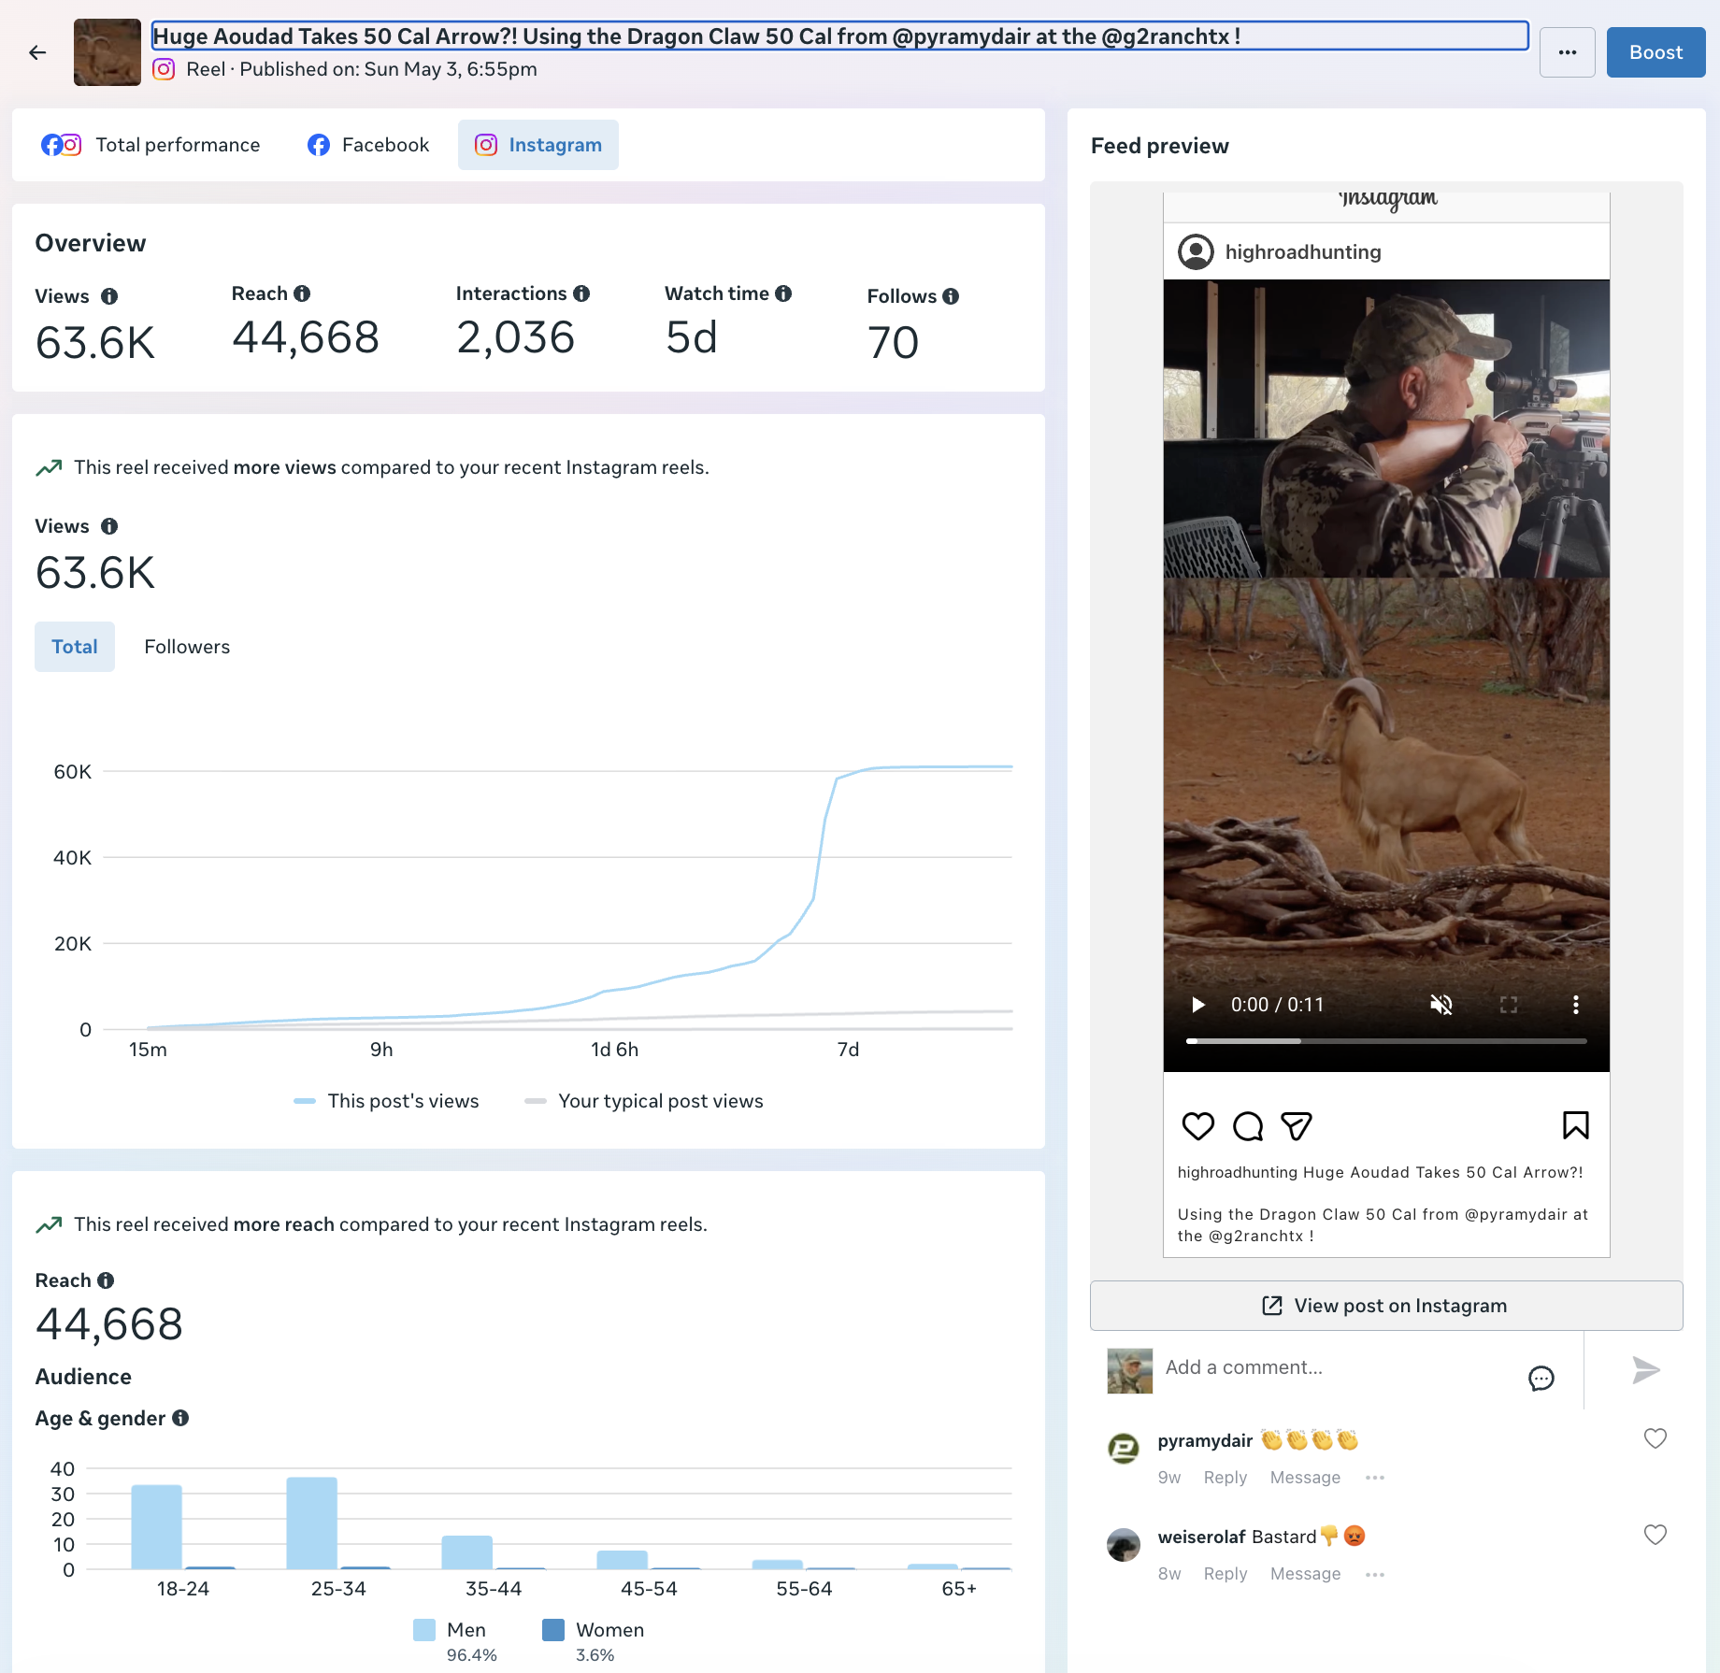Screen dimensions: 1720x1673
Task: Like the post with the heart icon
Action: coord(1198,1126)
